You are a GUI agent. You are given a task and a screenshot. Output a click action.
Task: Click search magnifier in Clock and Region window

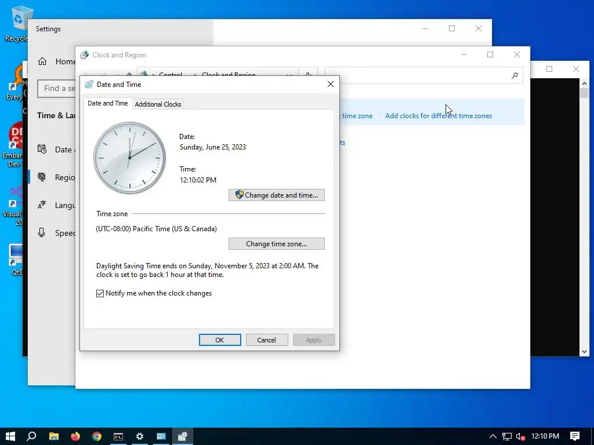[x=515, y=76]
